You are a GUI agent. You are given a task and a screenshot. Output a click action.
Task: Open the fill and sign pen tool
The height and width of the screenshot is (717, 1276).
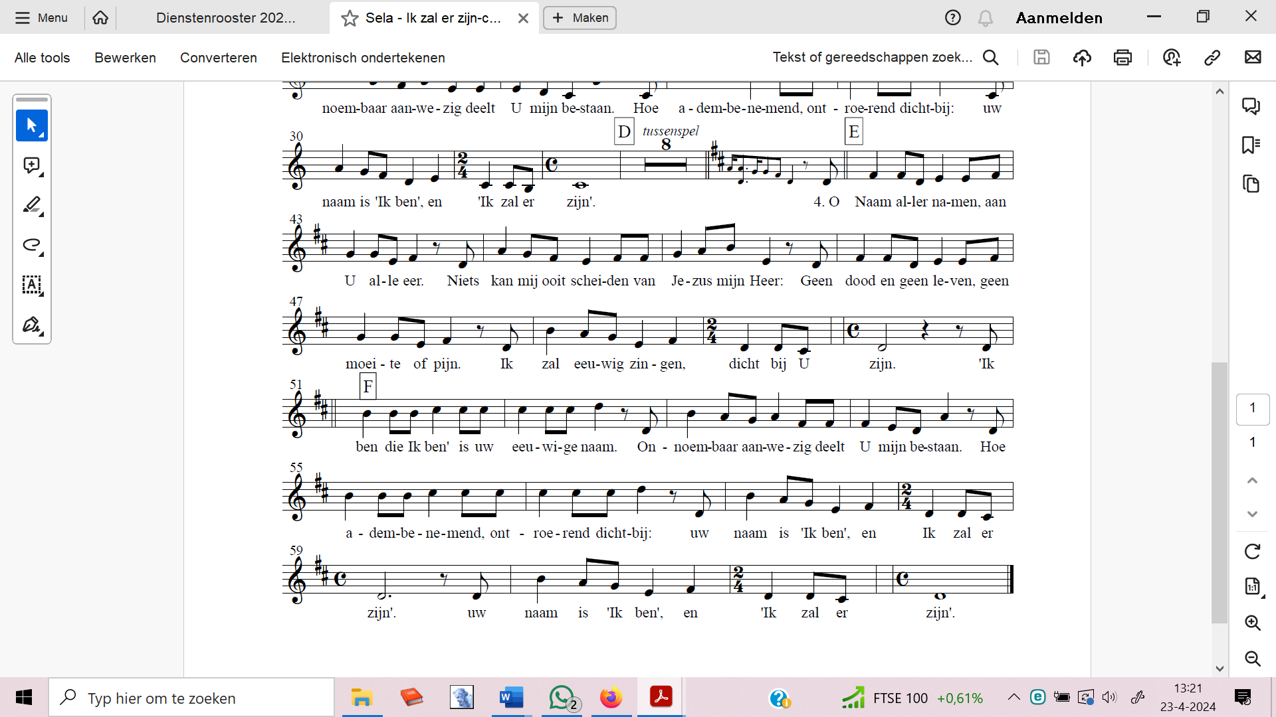point(32,325)
